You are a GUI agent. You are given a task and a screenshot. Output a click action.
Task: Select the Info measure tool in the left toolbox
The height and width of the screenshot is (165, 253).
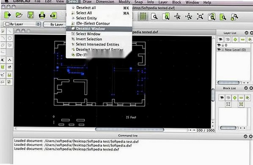(10, 75)
